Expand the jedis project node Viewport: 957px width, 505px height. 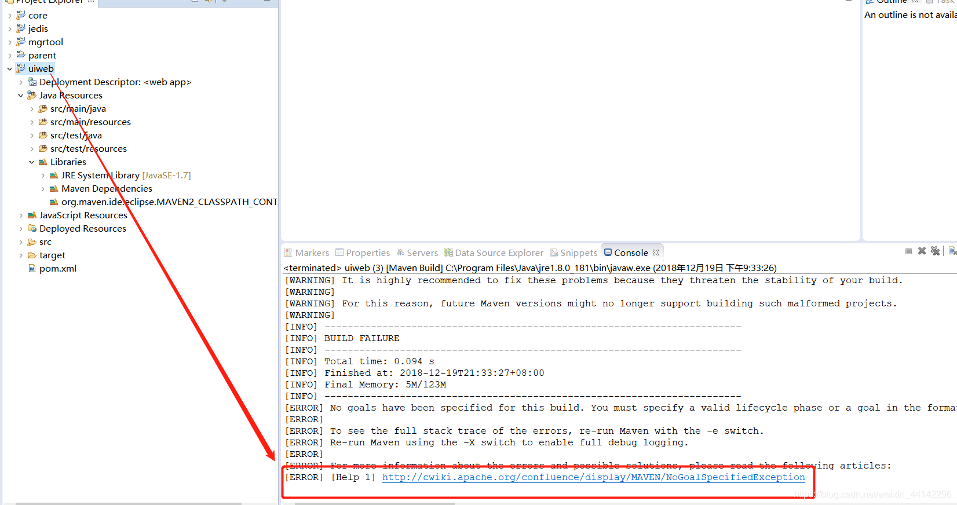(x=10, y=29)
